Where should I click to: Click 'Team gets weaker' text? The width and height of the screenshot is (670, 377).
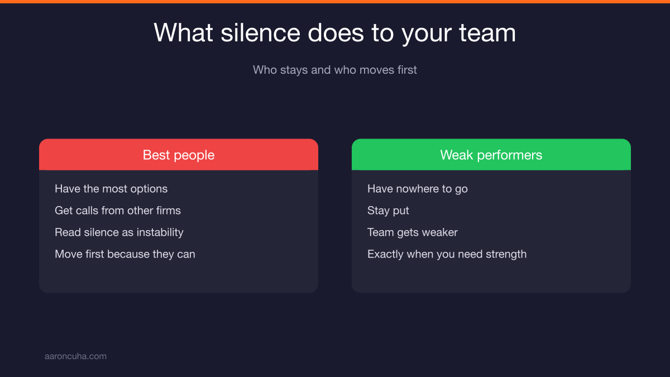(413, 232)
